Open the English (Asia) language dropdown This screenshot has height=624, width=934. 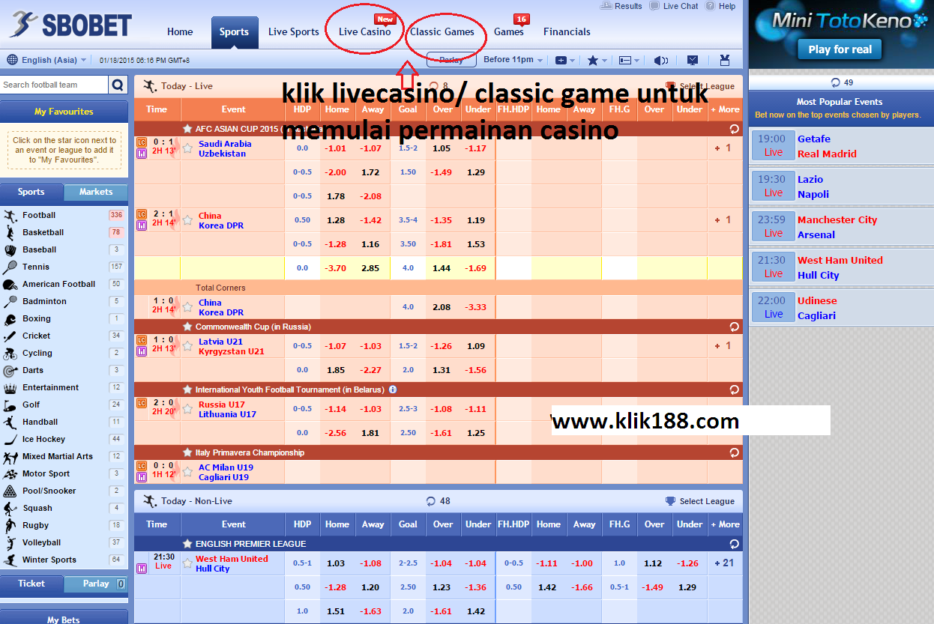point(46,60)
